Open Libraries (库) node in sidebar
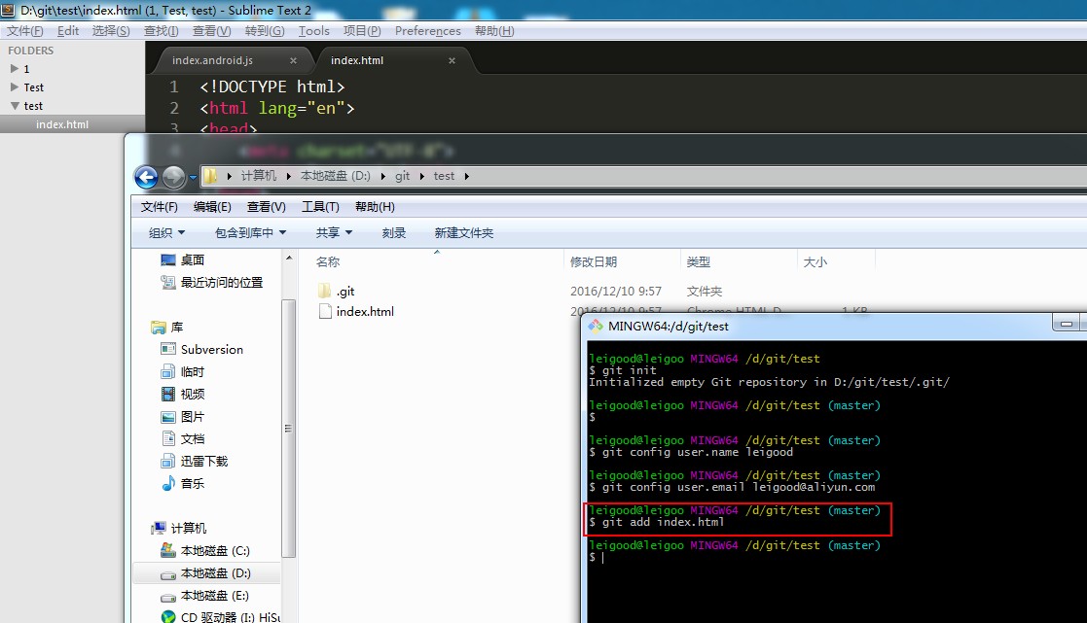Viewport: 1087px width, 623px height. tap(167, 327)
